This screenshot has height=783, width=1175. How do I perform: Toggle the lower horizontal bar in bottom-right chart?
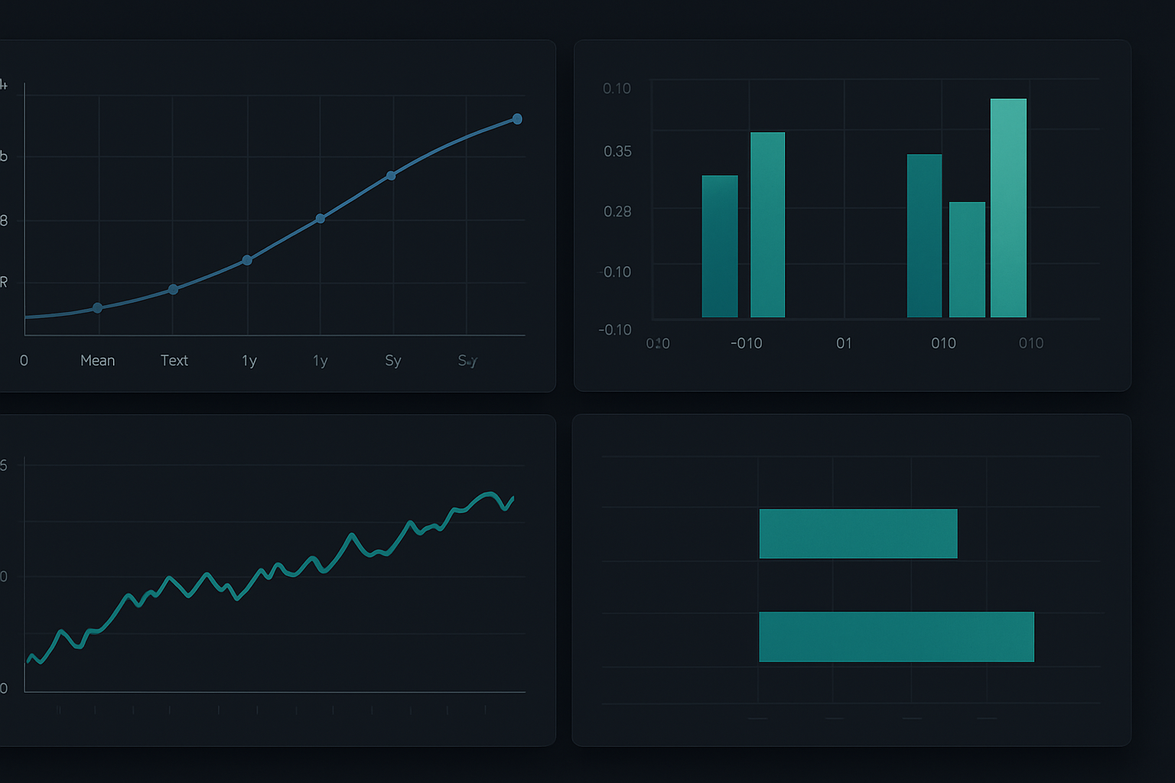pyautogui.click(x=896, y=637)
